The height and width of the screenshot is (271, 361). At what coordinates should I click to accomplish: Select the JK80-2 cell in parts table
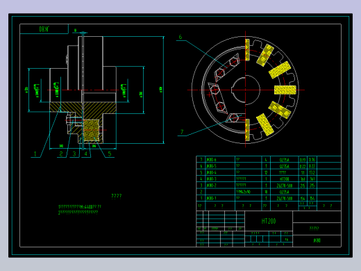[x=211, y=186]
